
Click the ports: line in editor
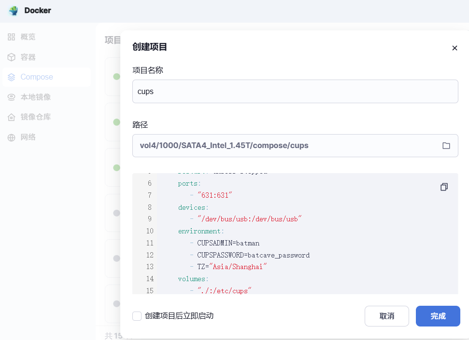pyautogui.click(x=189, y=183)
